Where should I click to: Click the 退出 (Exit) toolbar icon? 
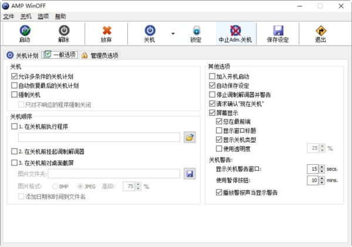(321, 31)
